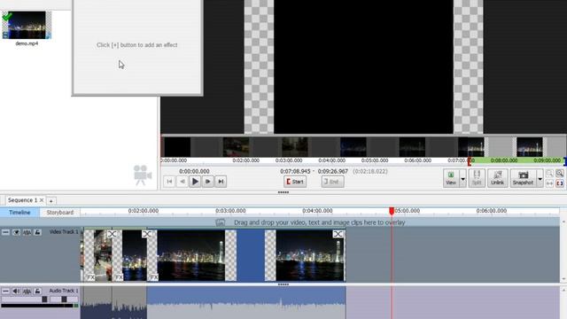This screenshot has height=319, width=567.
Task: Click the demo.mp4 file name
Action: coord(27,43)
